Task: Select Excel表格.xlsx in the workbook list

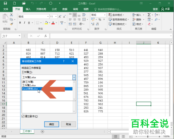Action: coord(47,89)
